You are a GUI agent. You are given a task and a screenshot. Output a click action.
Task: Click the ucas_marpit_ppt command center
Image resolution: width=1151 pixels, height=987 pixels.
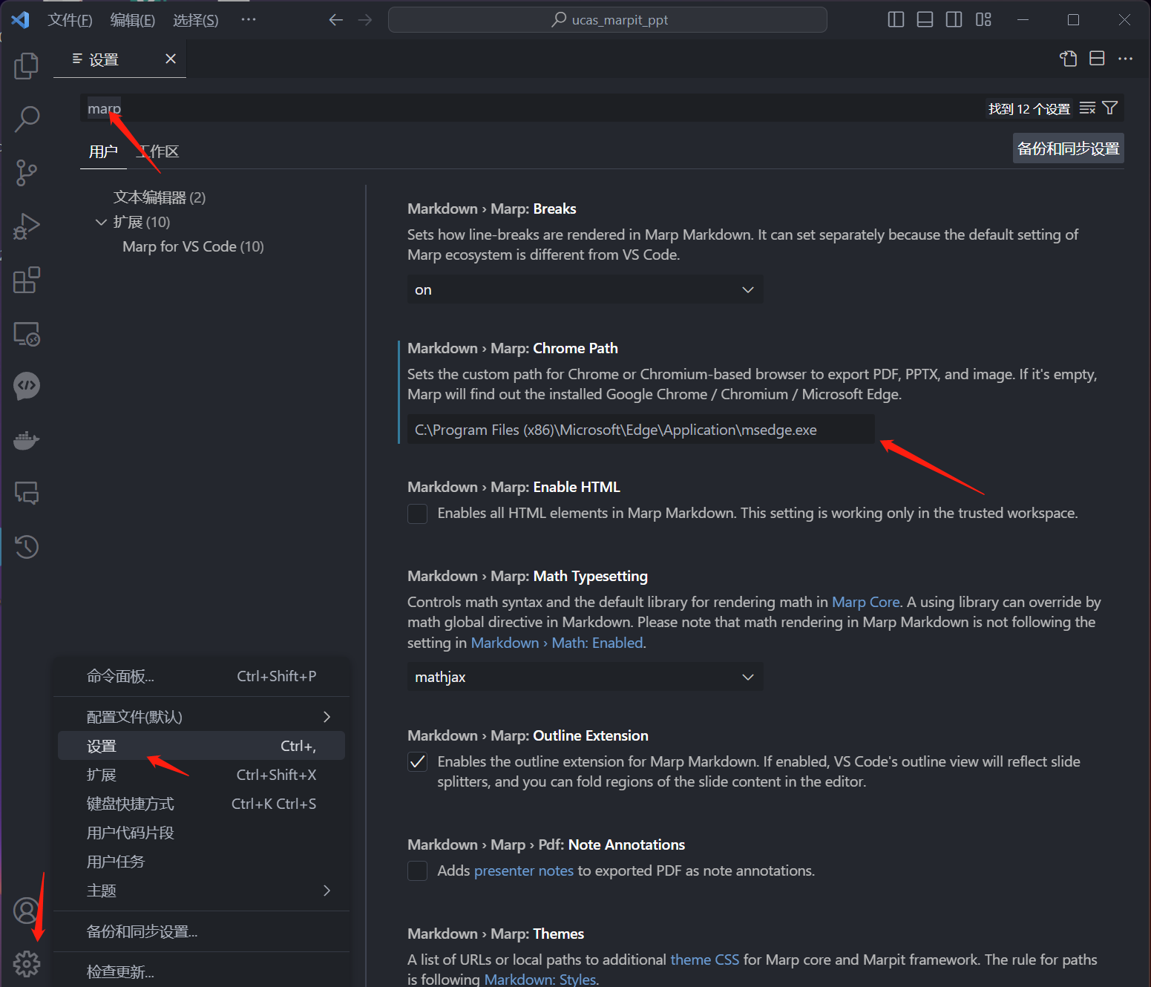(x=607, y=20)
